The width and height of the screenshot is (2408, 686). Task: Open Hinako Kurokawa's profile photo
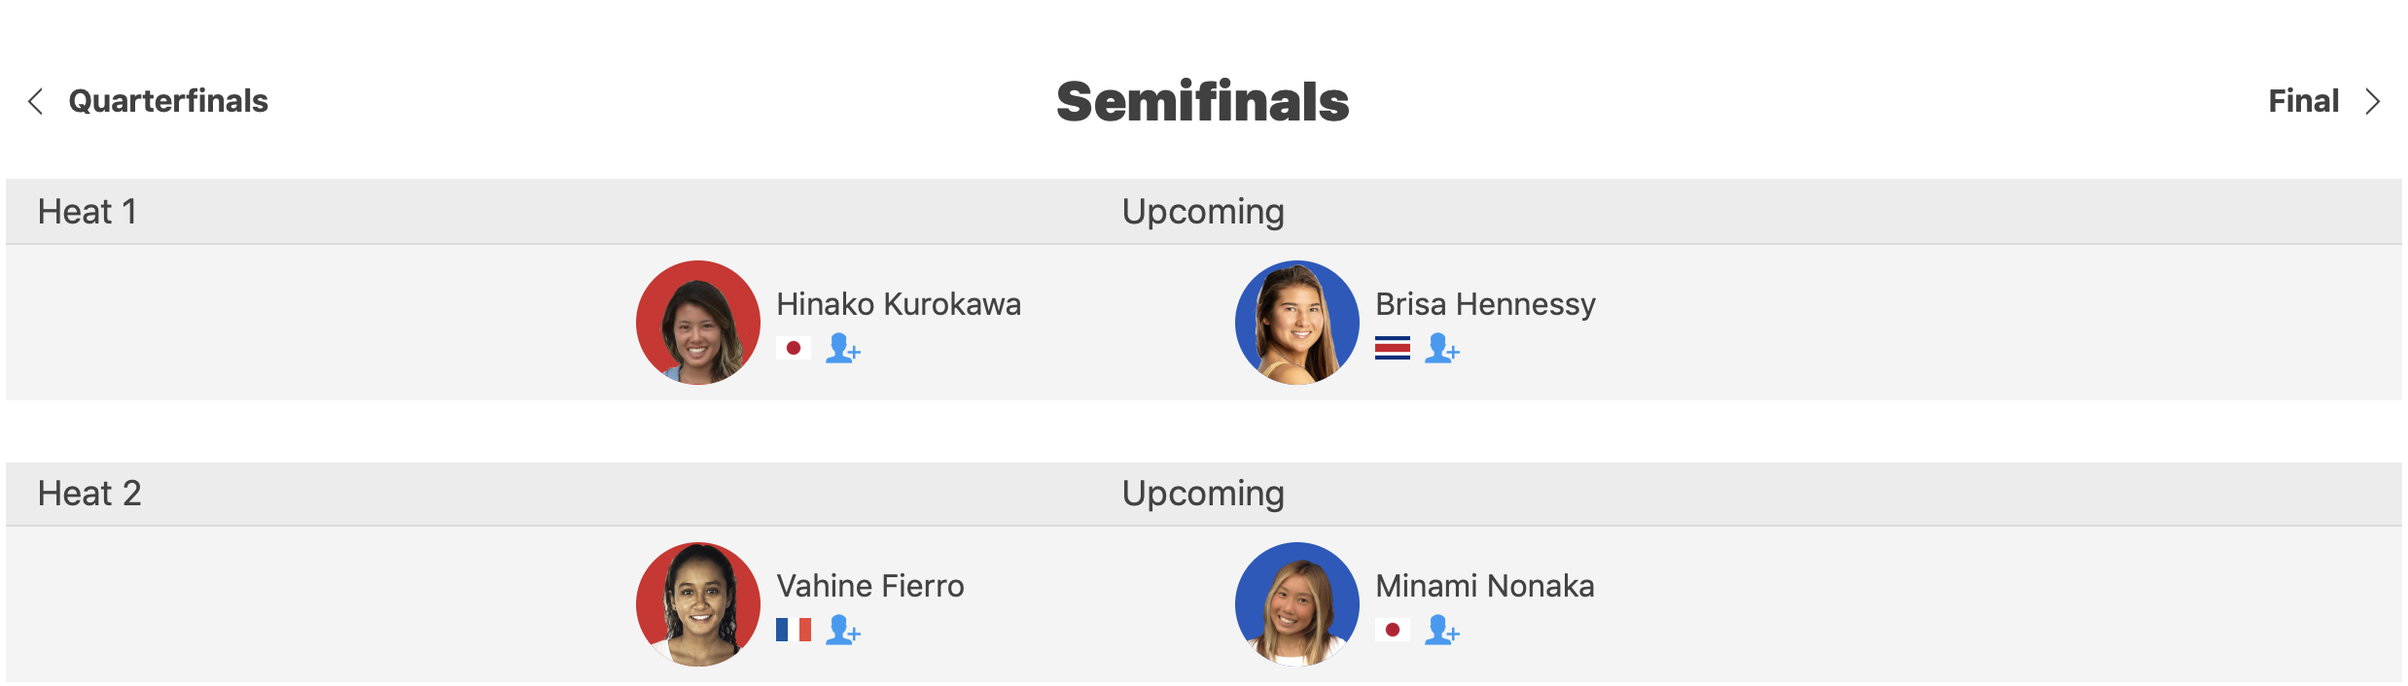[x=698, y=323]
